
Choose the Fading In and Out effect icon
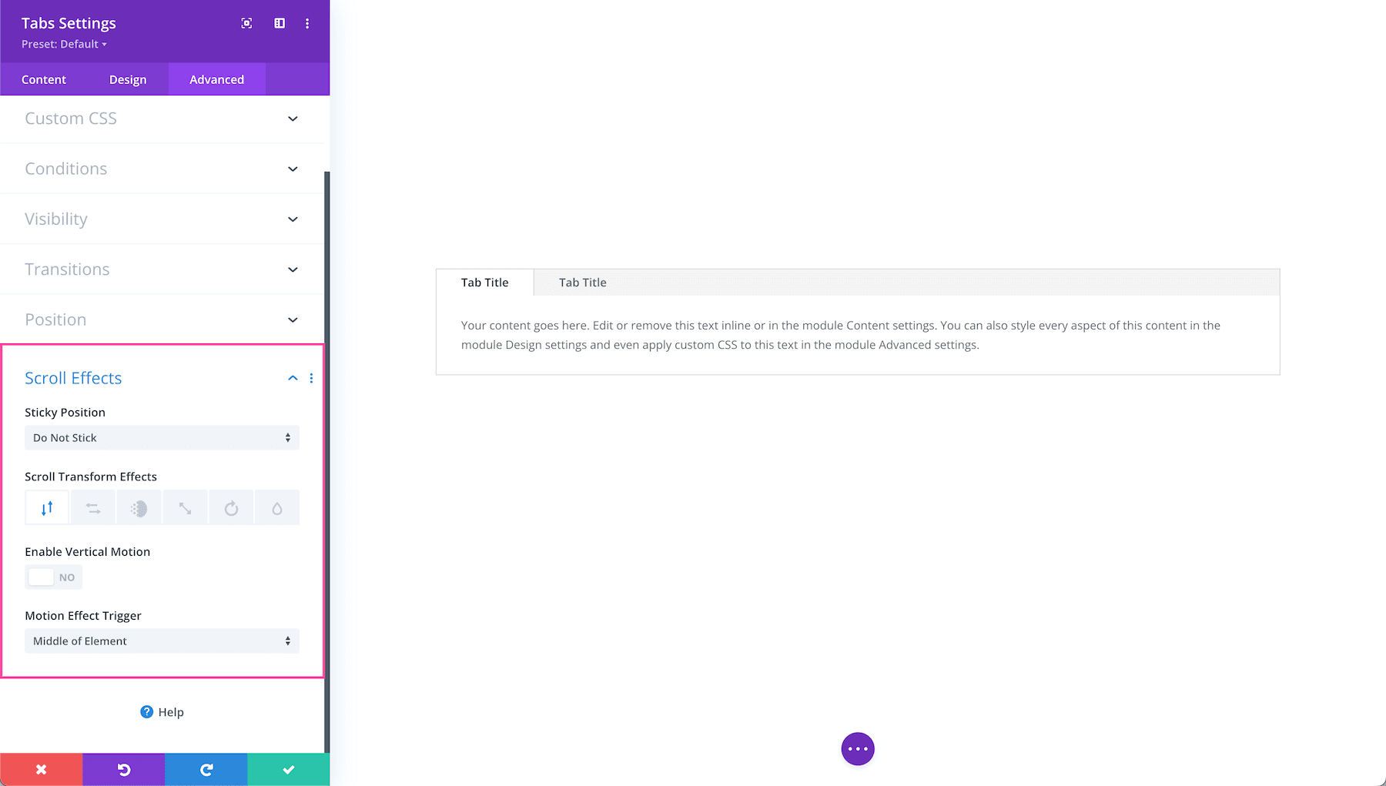tap(139, 507)
